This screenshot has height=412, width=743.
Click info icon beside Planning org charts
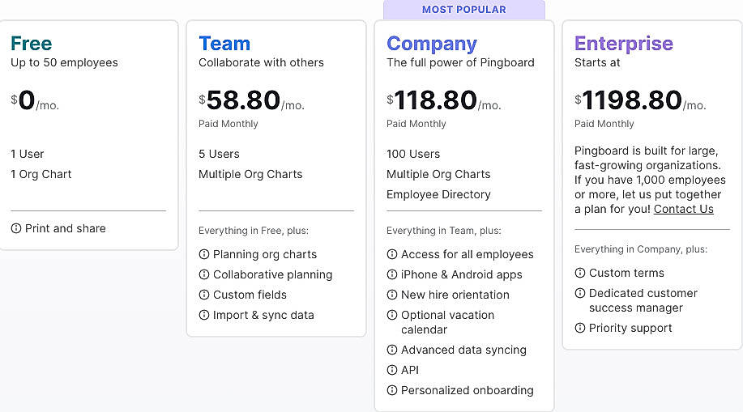(204, 254)
